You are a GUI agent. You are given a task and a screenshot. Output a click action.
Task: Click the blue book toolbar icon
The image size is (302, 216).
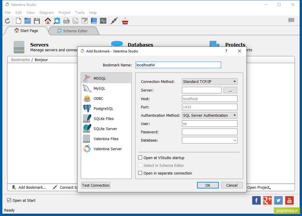point(94,21)
